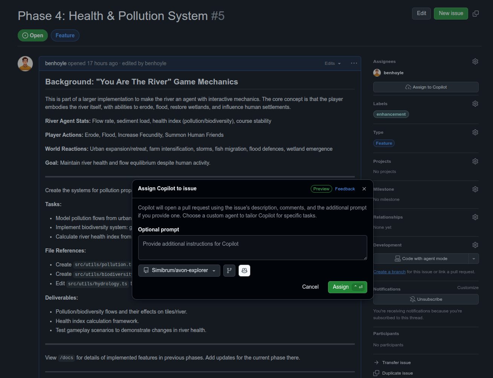This screenshot has height=378, width=493.
Task: Click the branch selector icon button
Action: (229, 271)
